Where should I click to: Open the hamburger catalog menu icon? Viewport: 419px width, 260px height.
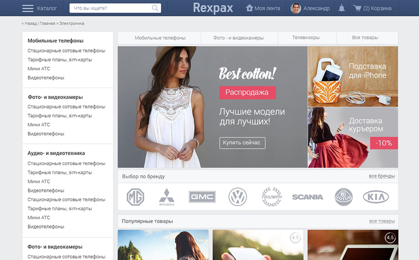pyautogui.click(x=28, y=8)
